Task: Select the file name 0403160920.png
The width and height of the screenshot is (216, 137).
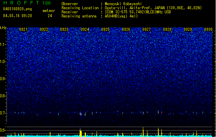Action: coord(18,9)
